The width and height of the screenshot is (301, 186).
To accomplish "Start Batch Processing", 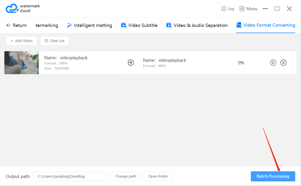I will pos(273,176).
